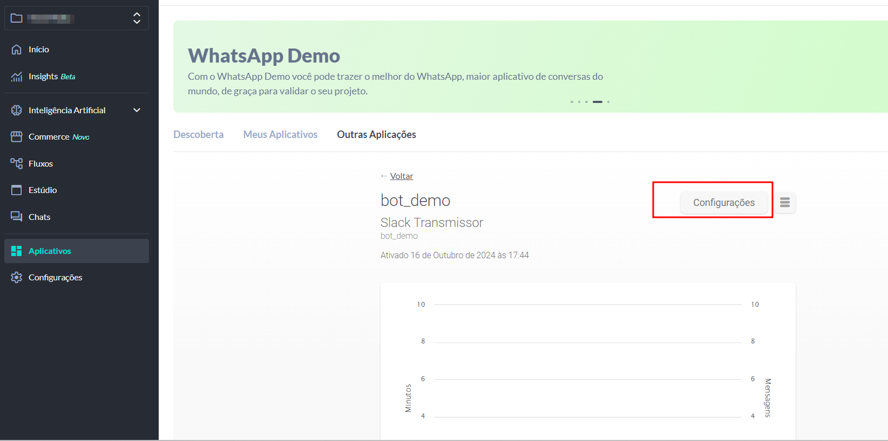
Task: Open Commerce store icon
Action: (x=17, y=137)
